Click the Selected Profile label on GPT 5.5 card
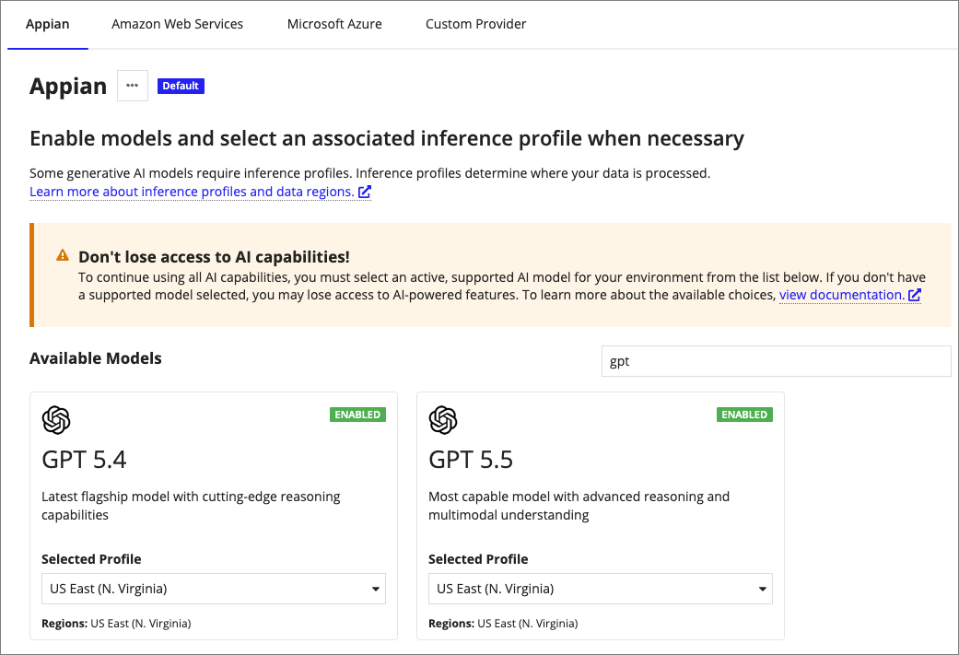The width and height of the screenshot is (959, 655). click(x=478, y=559)
